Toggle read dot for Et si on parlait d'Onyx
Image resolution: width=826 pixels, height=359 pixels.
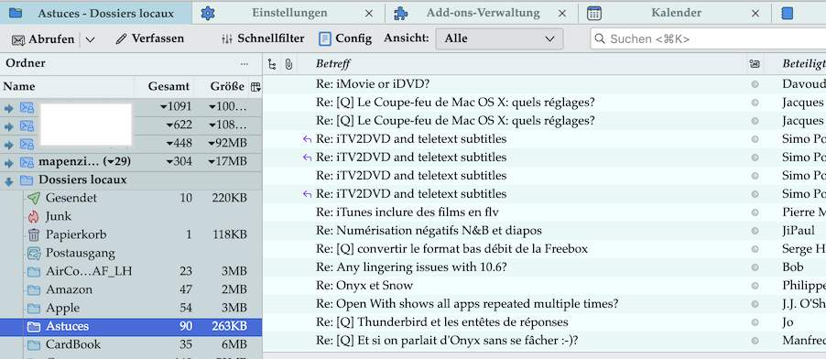coord(755,341)
